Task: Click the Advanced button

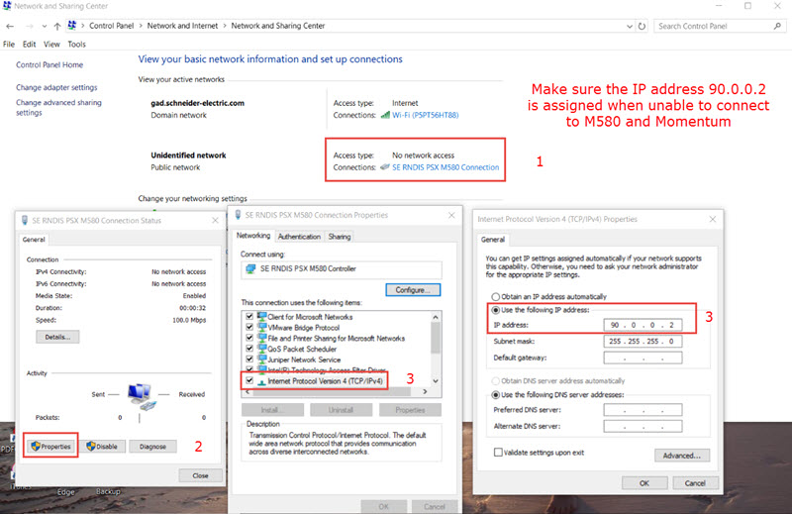Action: tap(682, 456)
